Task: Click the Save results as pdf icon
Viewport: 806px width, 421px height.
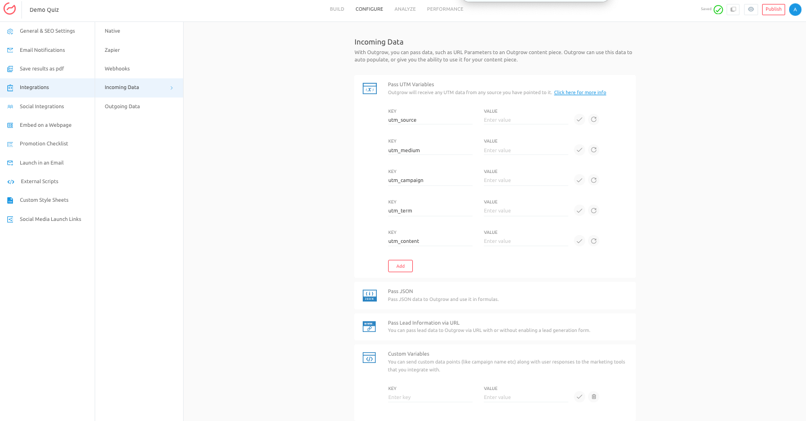Action: click(x=10, y=69)
